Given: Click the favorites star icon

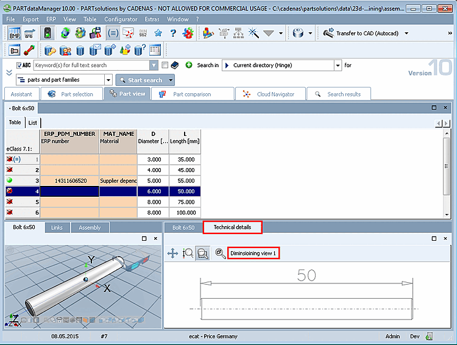Looking at the screenshot, I should [158, 34].
